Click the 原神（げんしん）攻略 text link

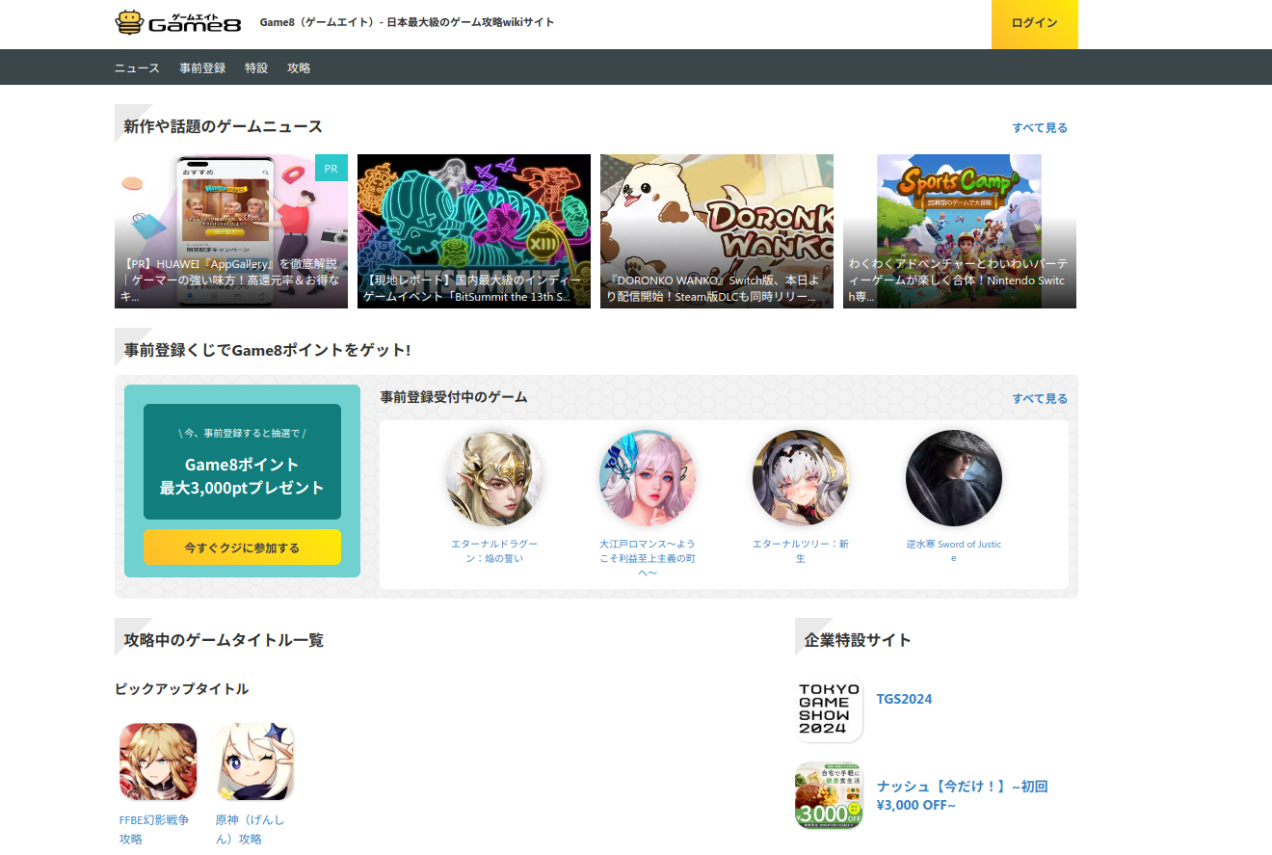[251, 829]
